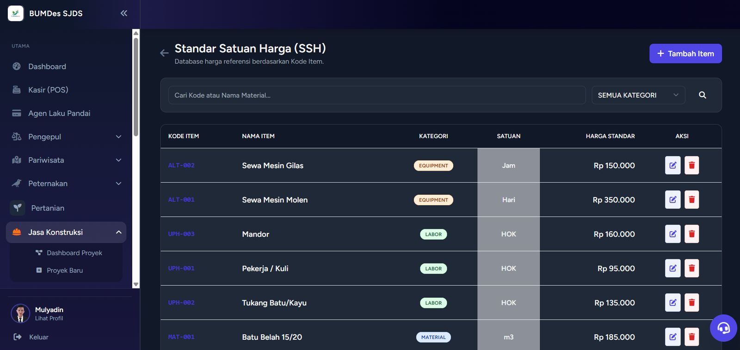Viewport: 740px width, 350px height.
Task: Delete the Pekerja / Kuli row
Action: click(691, 268)
